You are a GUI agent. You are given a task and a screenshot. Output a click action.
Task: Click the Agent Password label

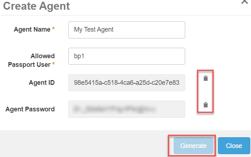(x=30, y=109)
